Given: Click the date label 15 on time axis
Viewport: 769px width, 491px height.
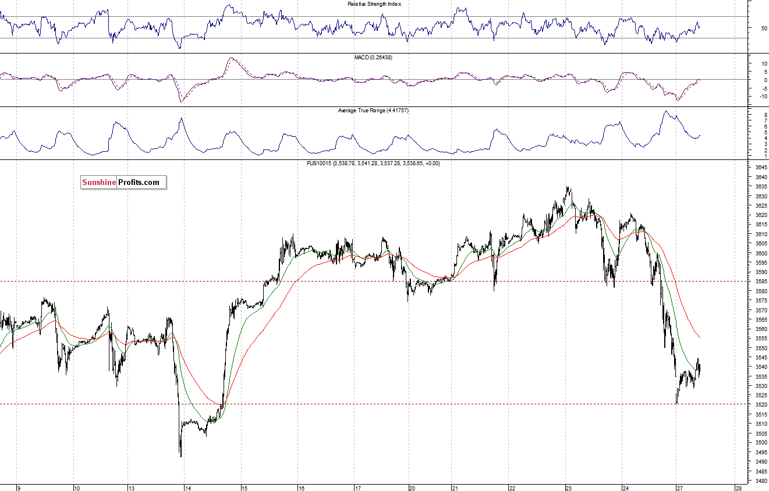Looking at the screenshot, I should 245,488.
